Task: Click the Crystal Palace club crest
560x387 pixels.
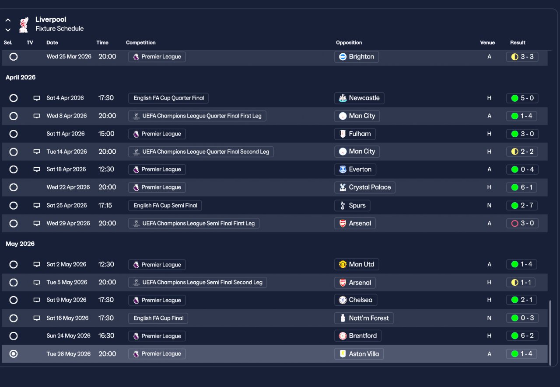Action: point(343,187)
